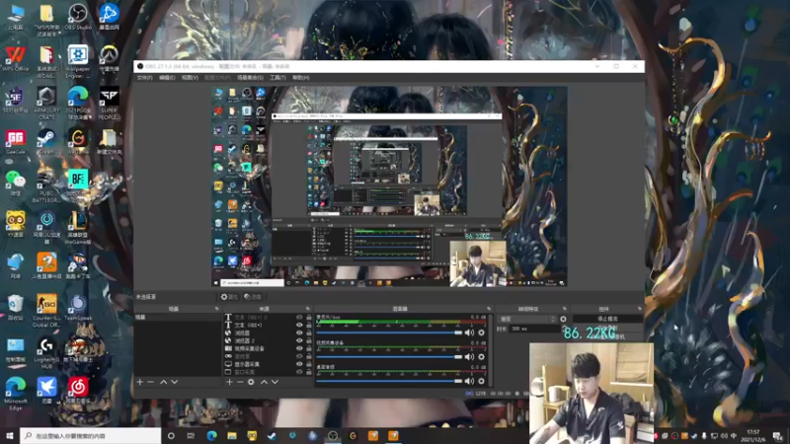This screenshot has width=790, height=444.
Task: Remove the selected scene with minus icon
Action: pyautogui.click(x=151, y=382)
